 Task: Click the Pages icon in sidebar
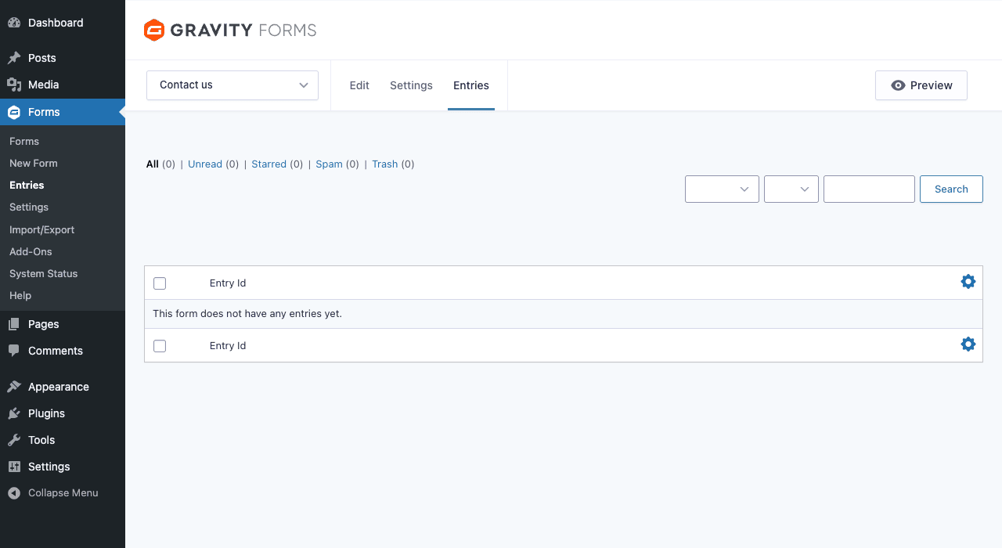(x=14, y=324)
